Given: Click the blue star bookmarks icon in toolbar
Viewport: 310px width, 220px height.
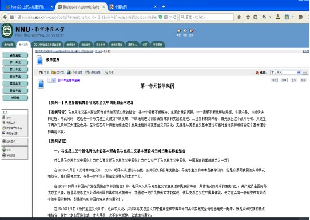Looking at the screenshot, I should coord(287,17).
